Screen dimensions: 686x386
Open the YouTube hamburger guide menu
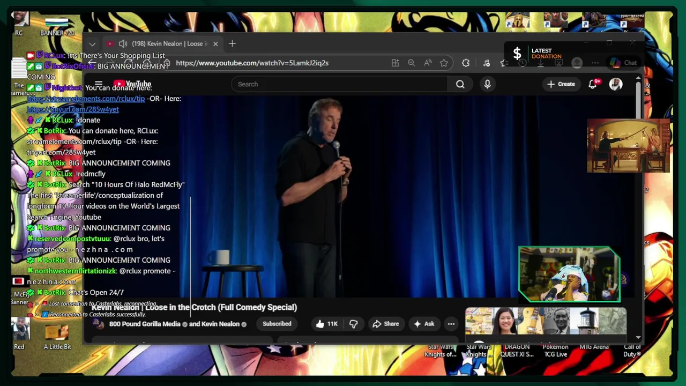pos(99,84)
